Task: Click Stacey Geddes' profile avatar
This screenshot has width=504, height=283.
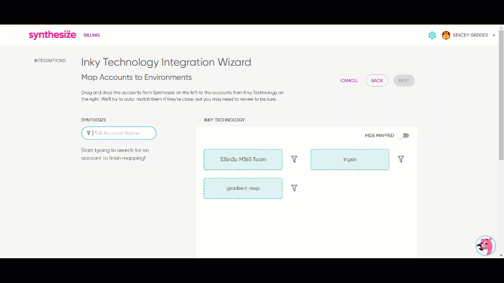Action: tap(446, 35)
